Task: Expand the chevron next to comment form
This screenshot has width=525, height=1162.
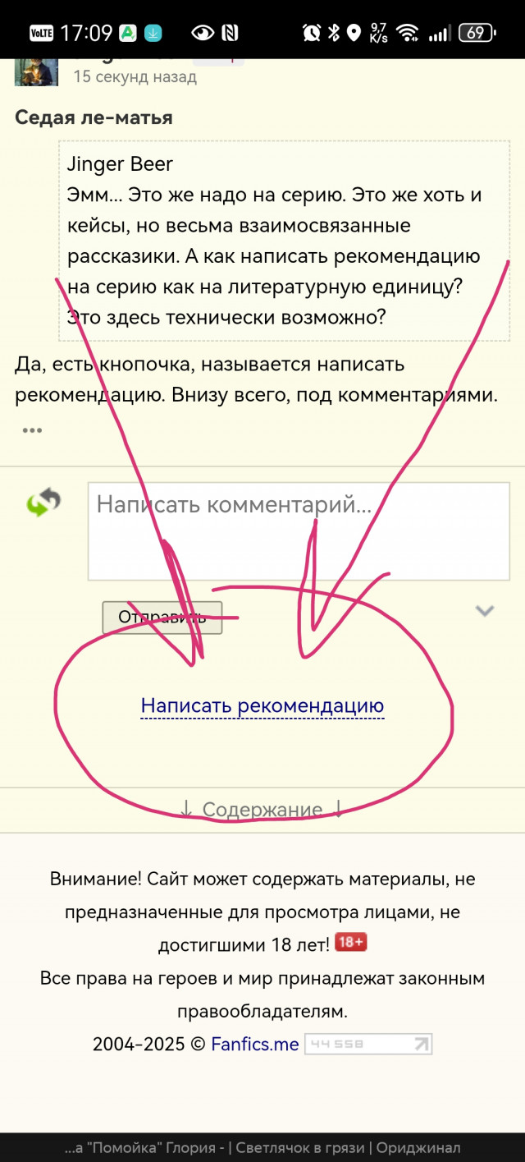Action: pyautogui.click(x=485, y=611)
